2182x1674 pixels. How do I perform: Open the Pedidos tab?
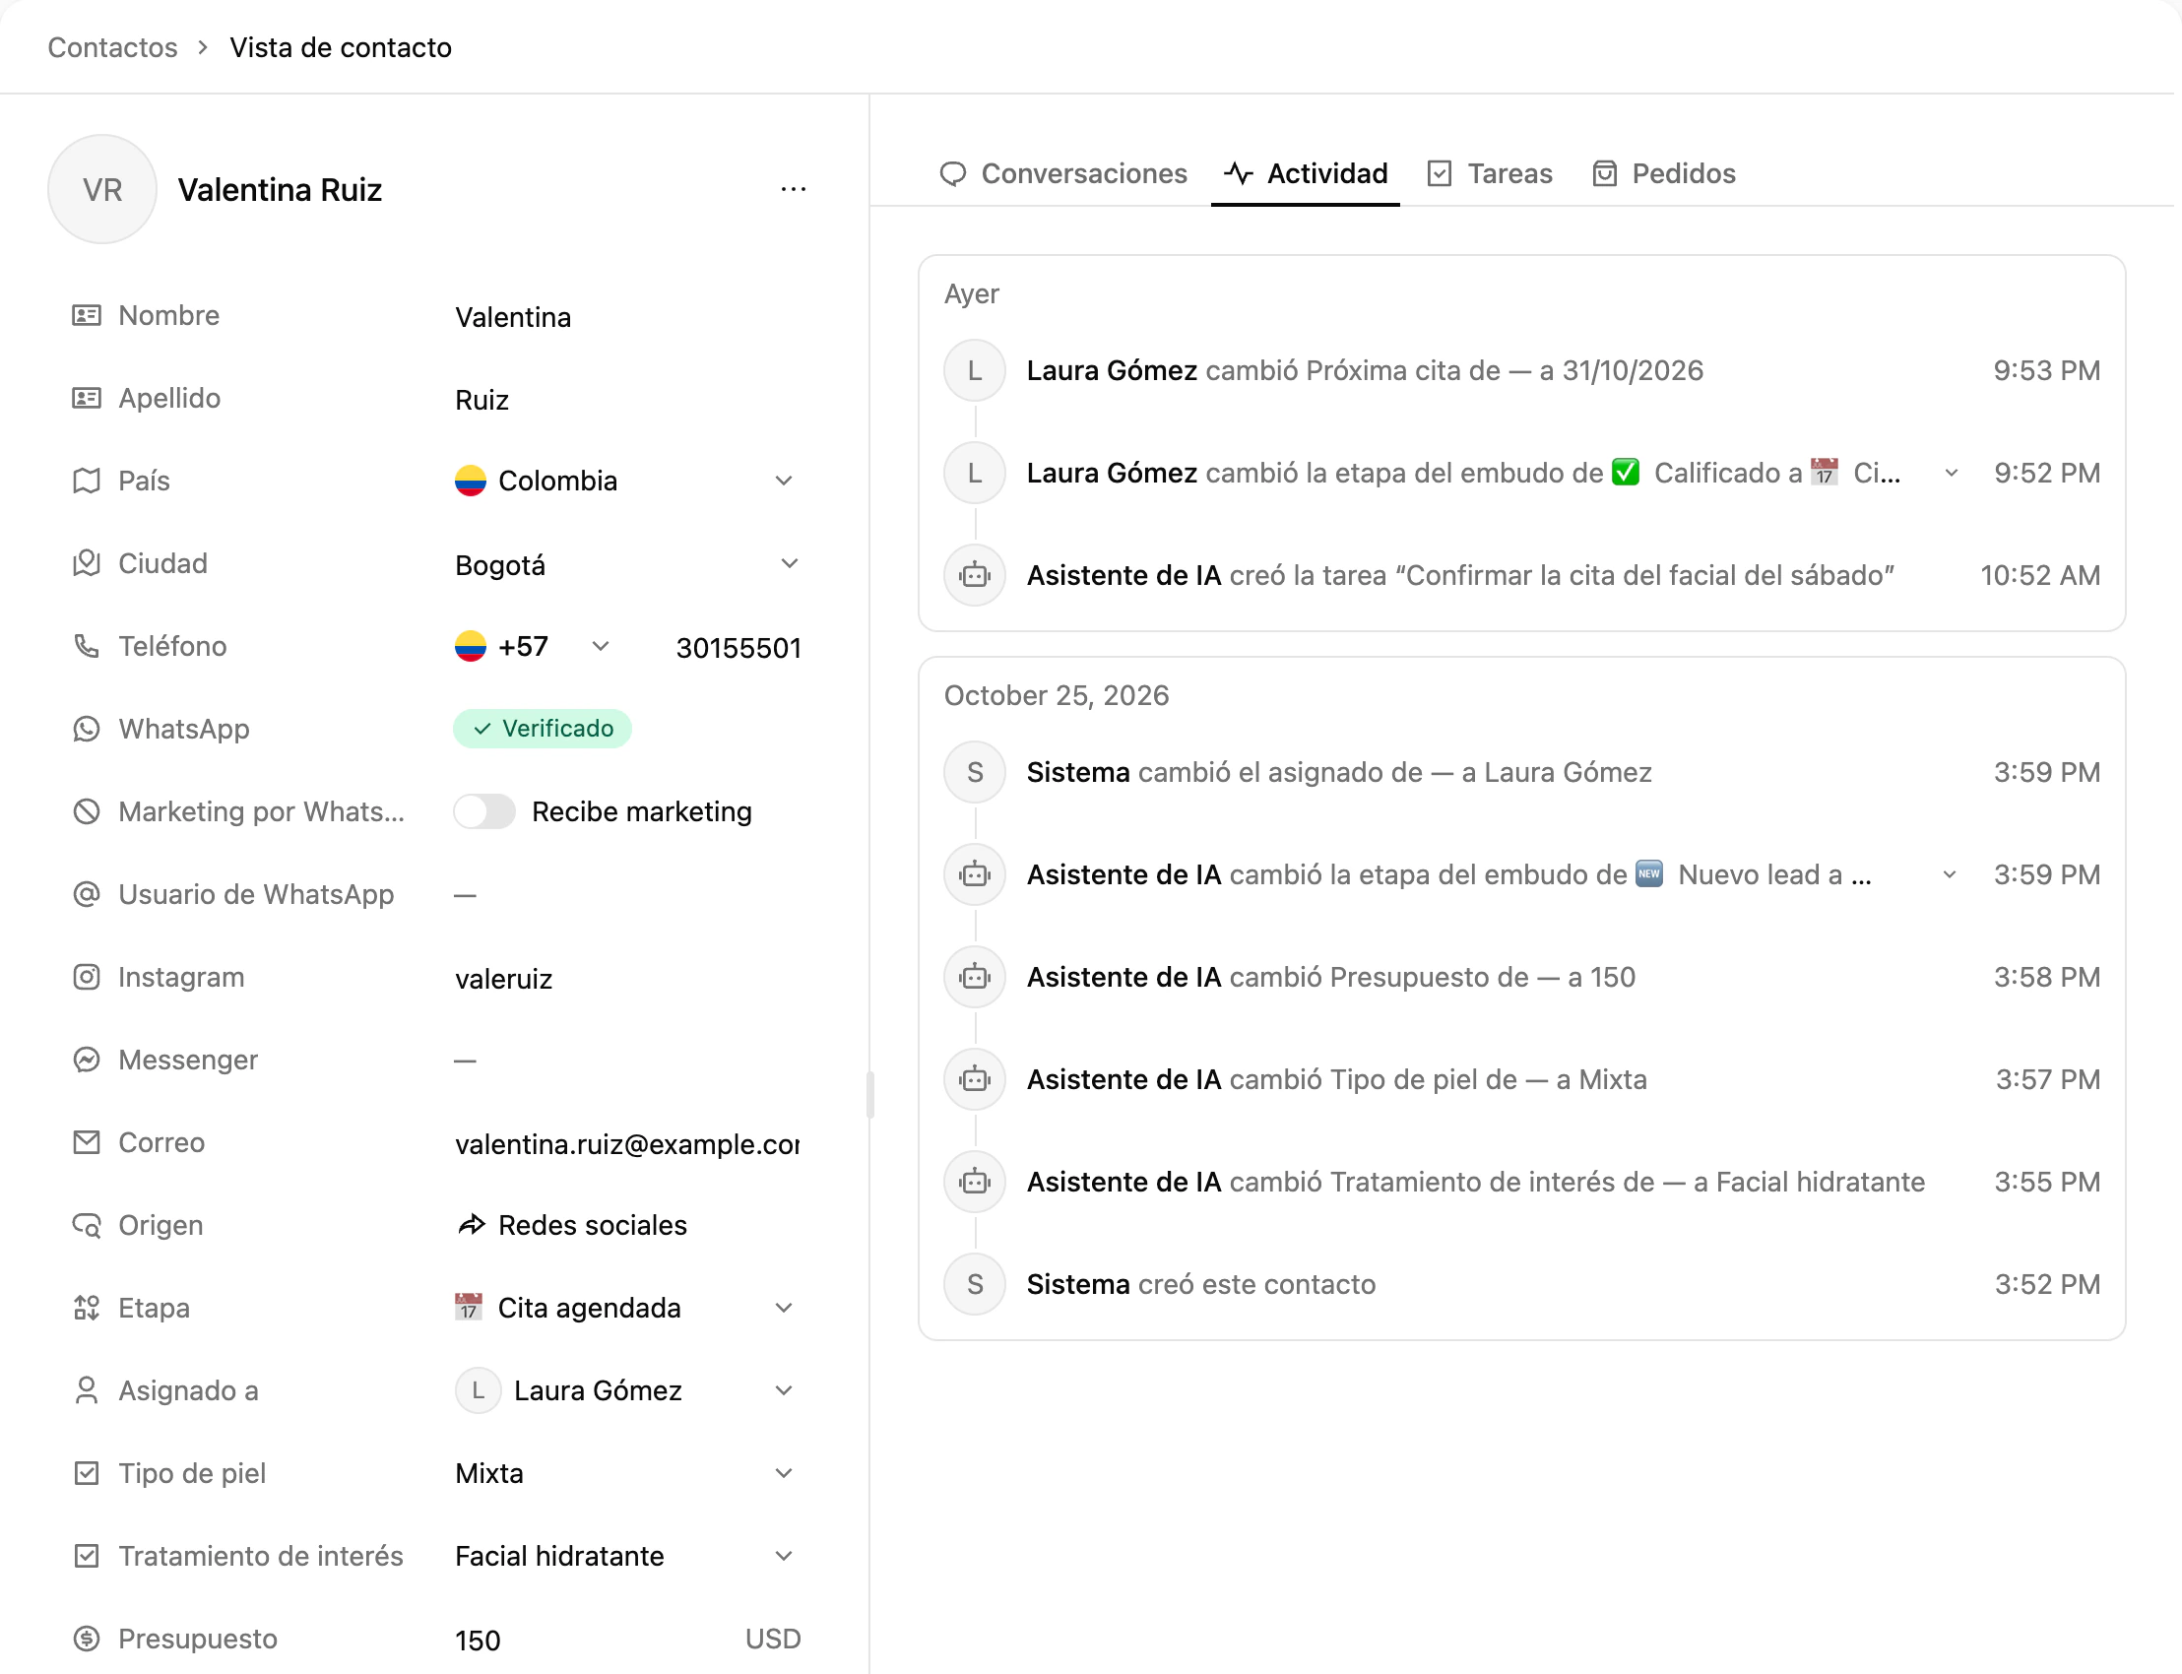[x=1664, y=173]
